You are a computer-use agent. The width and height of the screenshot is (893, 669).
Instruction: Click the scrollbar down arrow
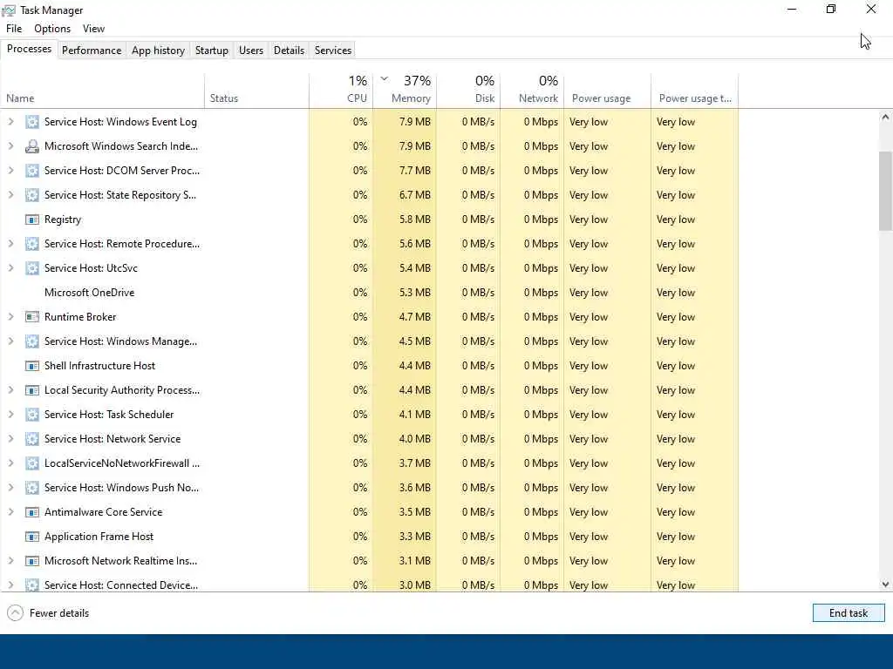pos(885,585)
